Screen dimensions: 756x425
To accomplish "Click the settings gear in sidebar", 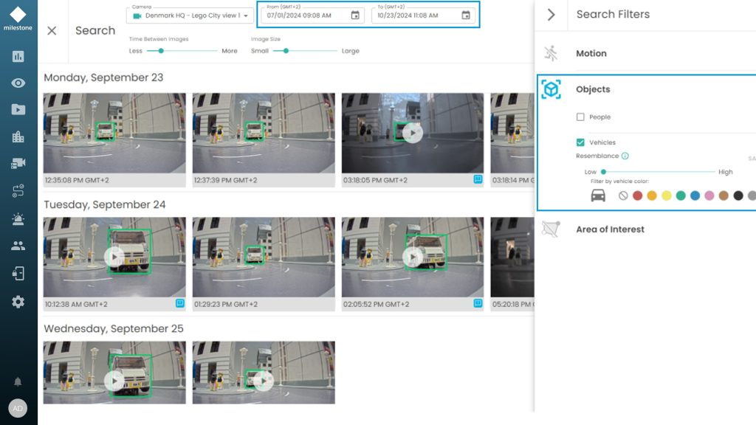I will 18,301.
